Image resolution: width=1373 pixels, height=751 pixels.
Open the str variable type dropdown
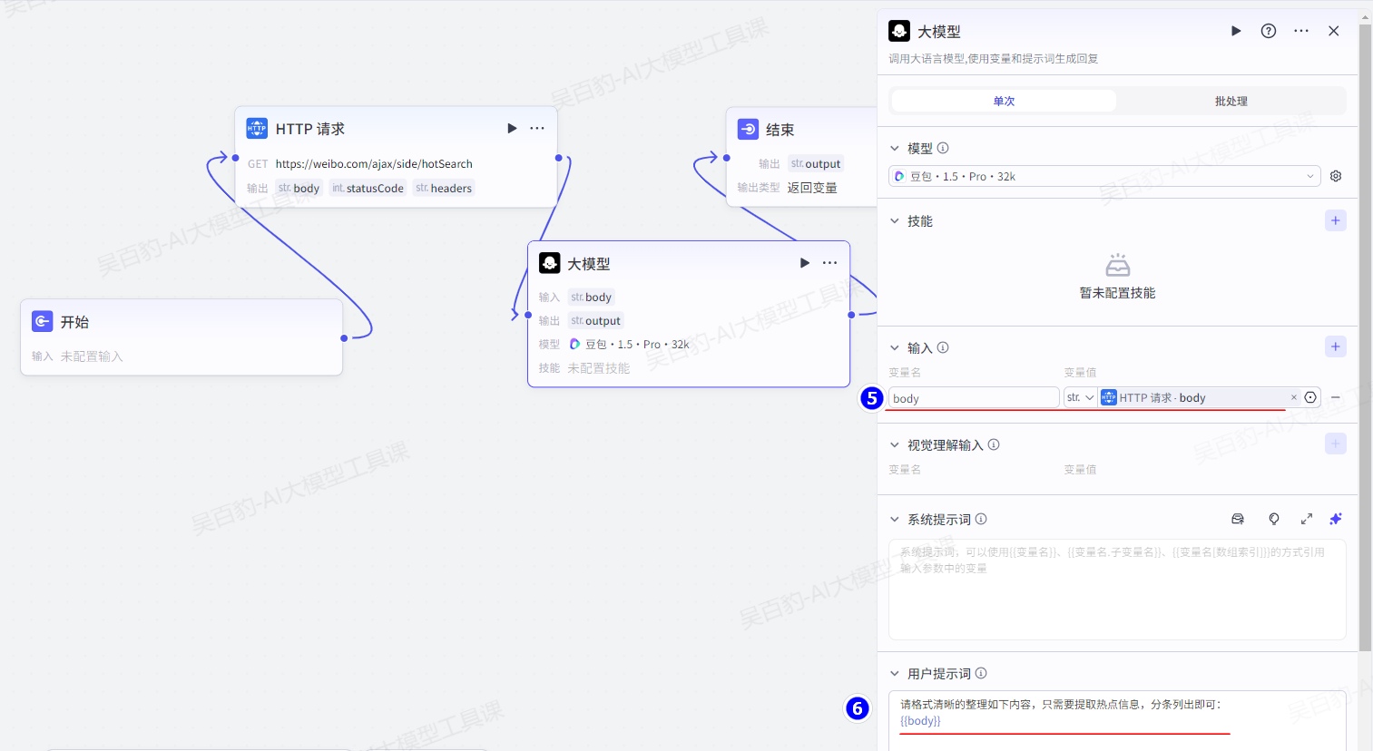tap(1080, 397)
